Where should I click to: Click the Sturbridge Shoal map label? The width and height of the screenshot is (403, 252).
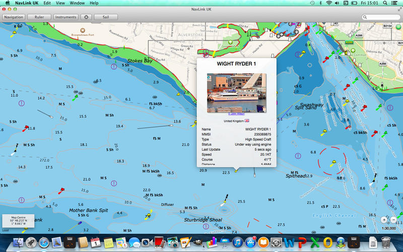pos(203,220)
